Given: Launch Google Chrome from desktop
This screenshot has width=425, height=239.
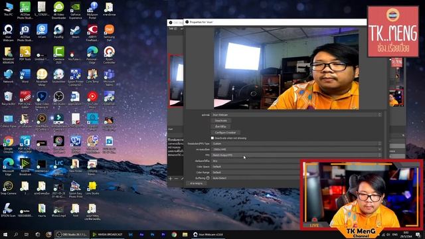Looking at the screenshot, I should (x=8, y=145).
